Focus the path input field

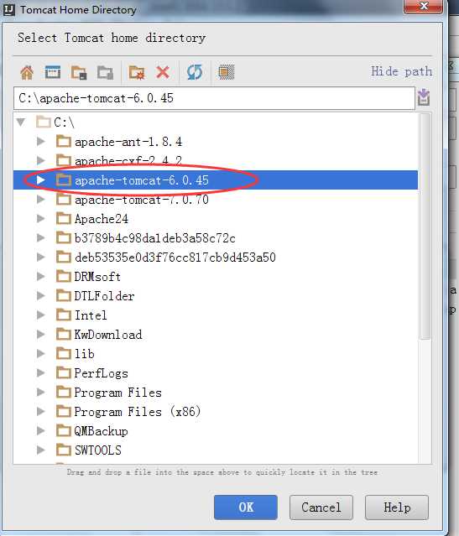pyautogui.click(x=214, y=98)
